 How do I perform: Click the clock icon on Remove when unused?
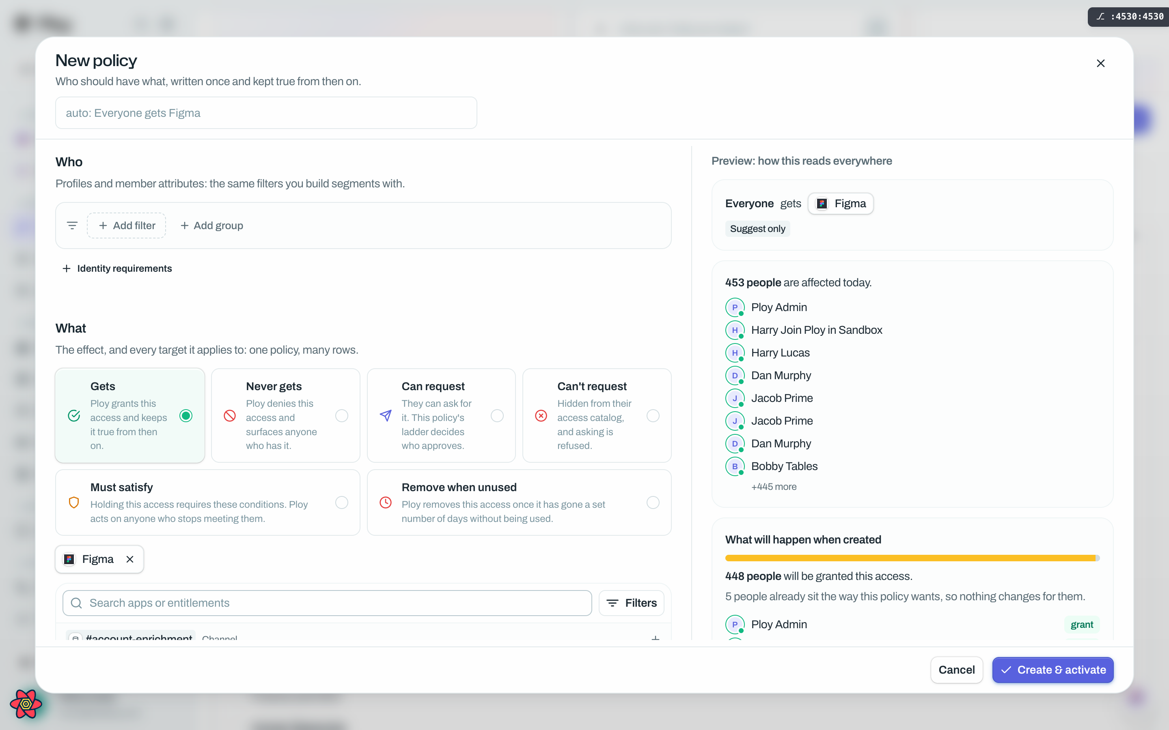point(386,502)
